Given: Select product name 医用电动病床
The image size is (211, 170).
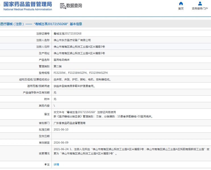Looking at the screenshot, I should point(62,60).
